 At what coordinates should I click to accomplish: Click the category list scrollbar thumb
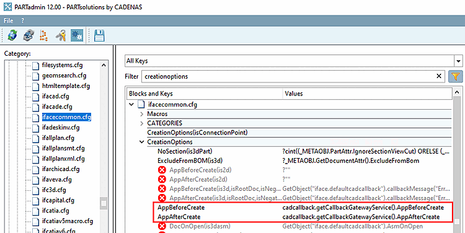click(104, 203)
